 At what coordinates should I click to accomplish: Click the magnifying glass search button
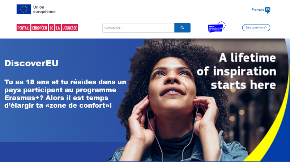[182, 28]
